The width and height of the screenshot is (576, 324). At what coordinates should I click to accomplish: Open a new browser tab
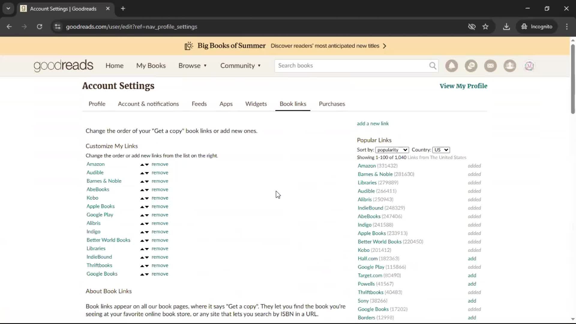(123, 9)
